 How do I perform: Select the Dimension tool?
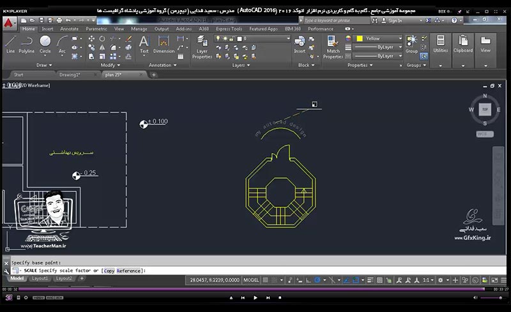[x=164, y=44]
